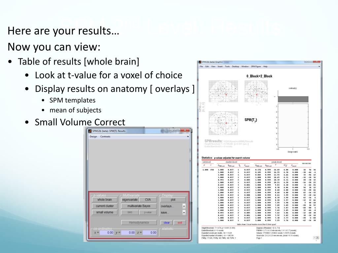338x253 pixels.
Task: Click the z co-ordinate field
Action: pyautogui.click(x=150, y=233)
